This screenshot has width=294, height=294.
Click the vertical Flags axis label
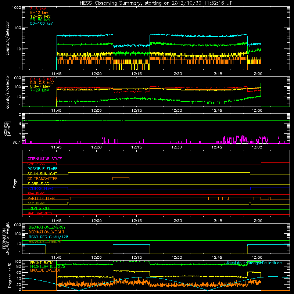(15, 183)
